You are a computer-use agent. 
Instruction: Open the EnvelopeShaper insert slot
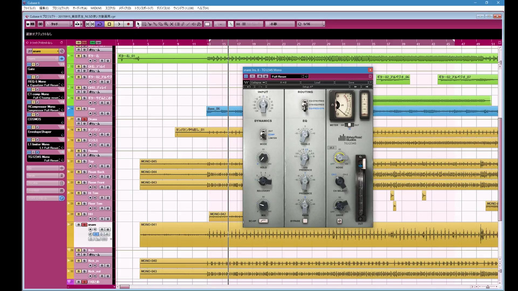45,133
